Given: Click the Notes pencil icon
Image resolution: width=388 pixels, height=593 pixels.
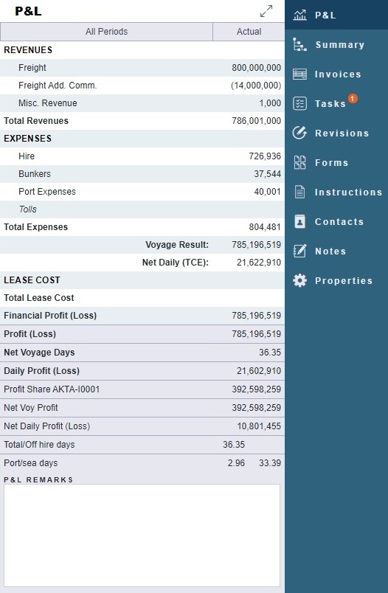Looking at the screenshot, I should click(x=299, y=251).
